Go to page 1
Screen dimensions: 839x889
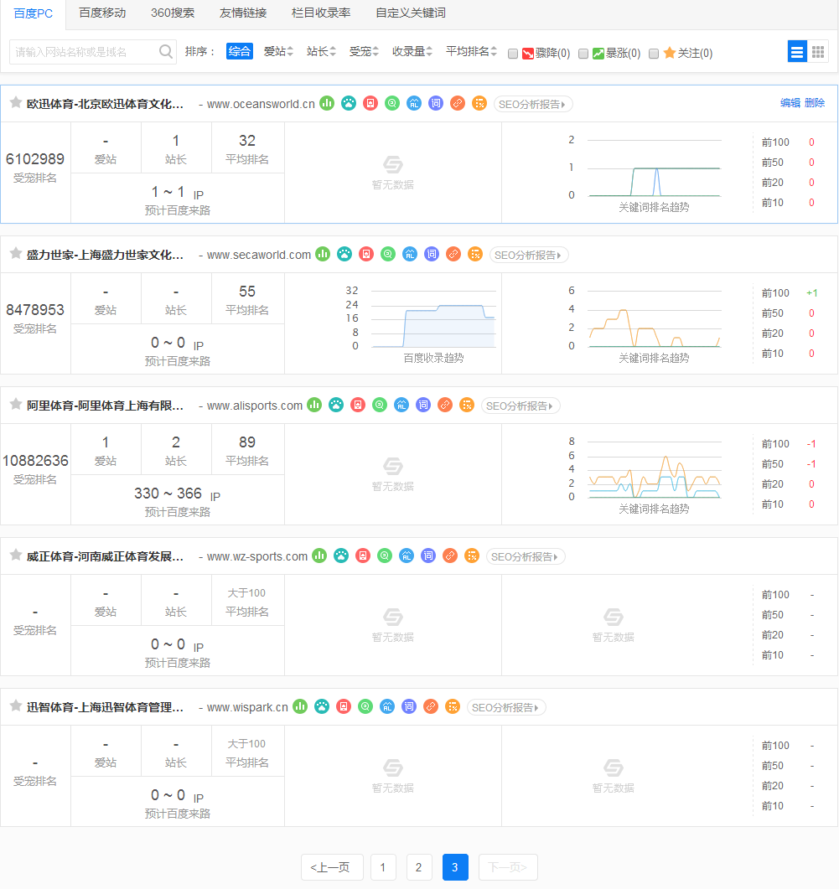coord(383,867)
